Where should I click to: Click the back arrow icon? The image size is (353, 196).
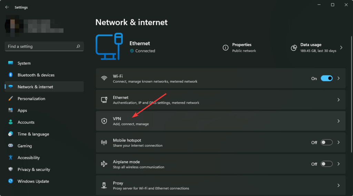point(7,7)
